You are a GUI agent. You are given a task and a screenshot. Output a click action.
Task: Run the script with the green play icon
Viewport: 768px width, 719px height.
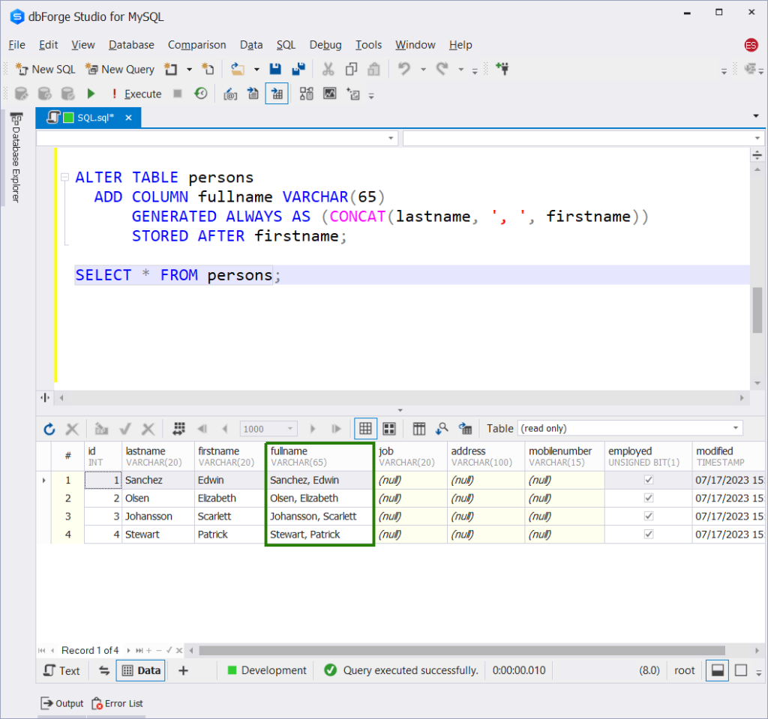tap(91, 94)
